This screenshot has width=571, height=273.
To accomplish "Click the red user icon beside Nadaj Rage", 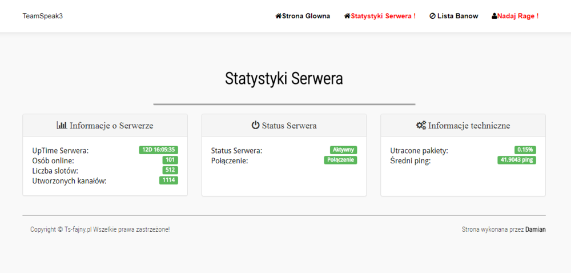I will [x=494, y=16].
